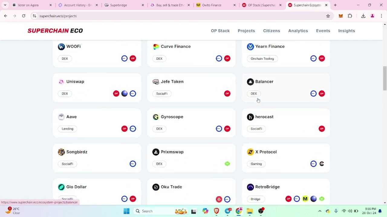Screen dimensions: 387x217
Task: Open the Analytics nav item
Action: pyautogui.click(x=298, y=31)
